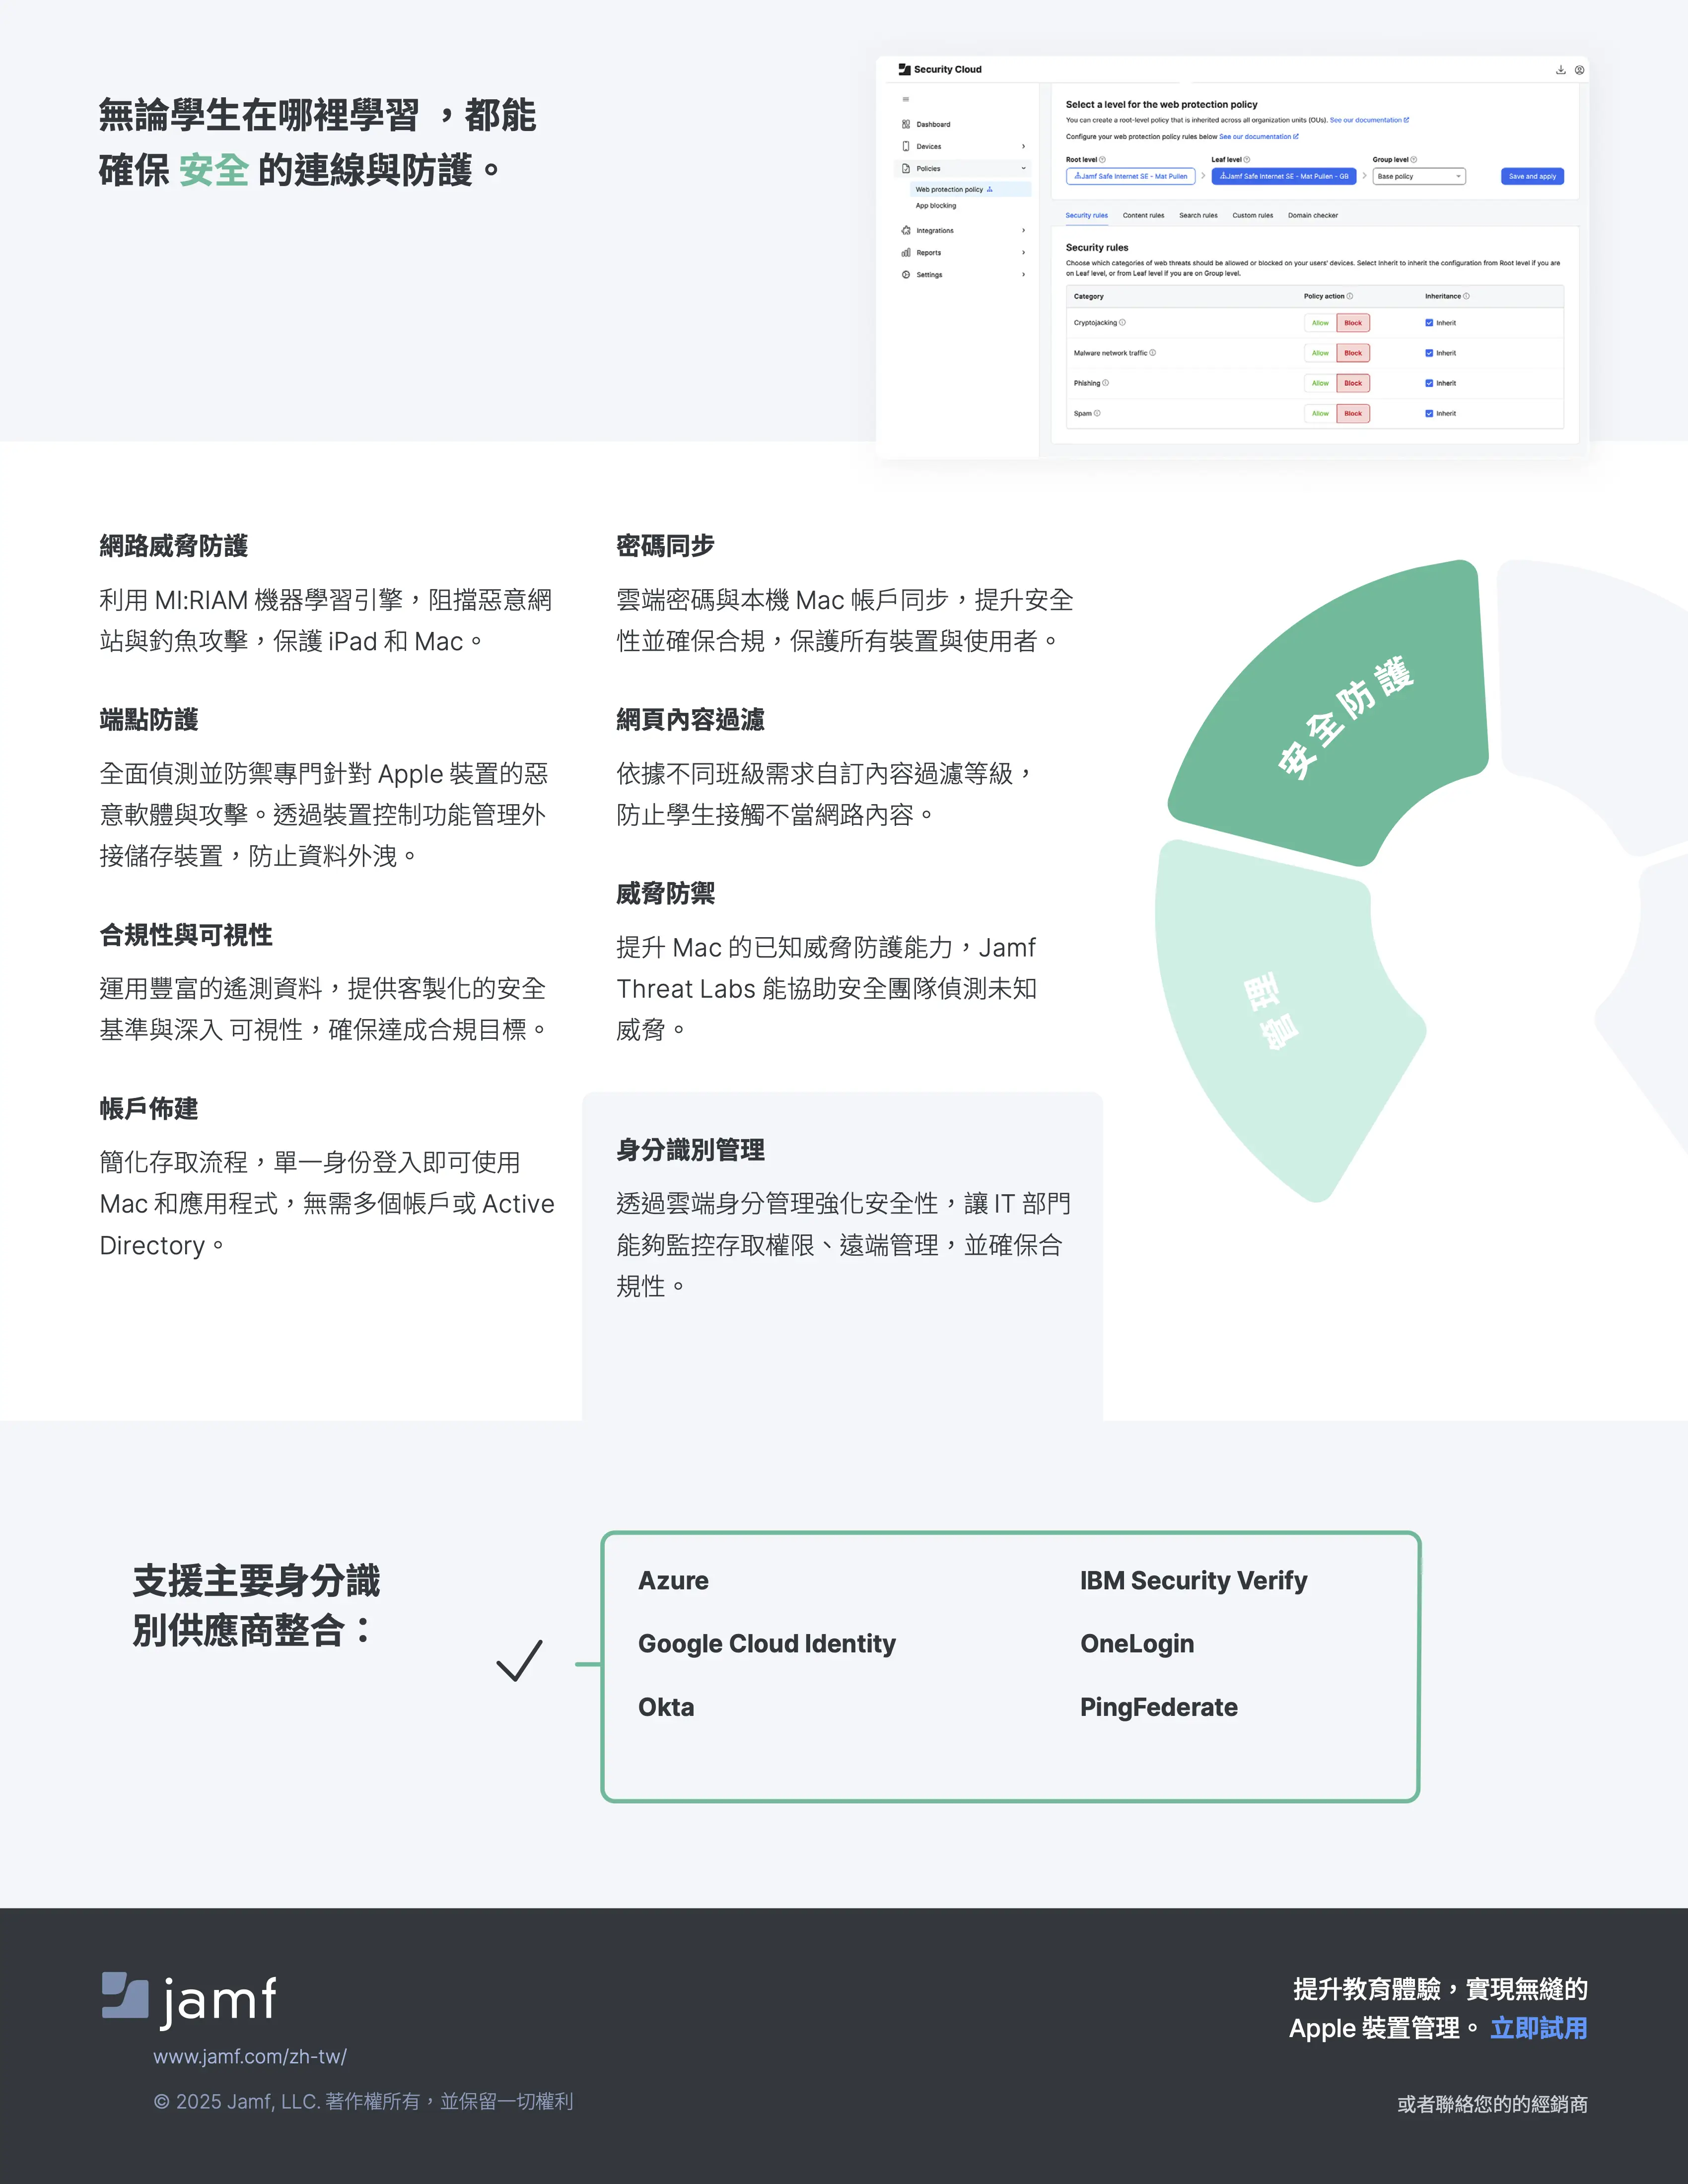Switch to the Security rules tab
This screenshot has width=1688, height=2184.
[1086, 215]
